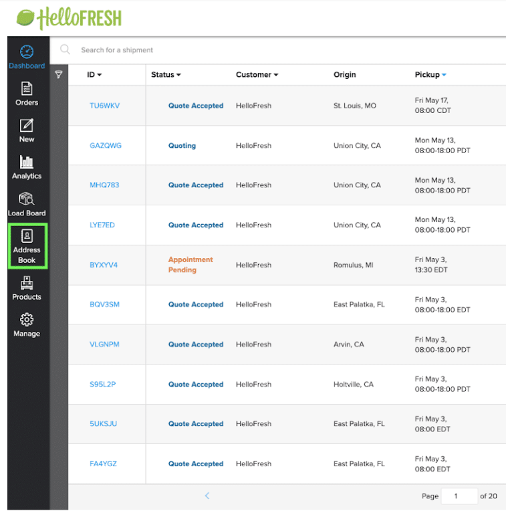Open the Load Board box icon
This screenshot has height=513, width=506.
pyautogui.click(x=27, y=199)
